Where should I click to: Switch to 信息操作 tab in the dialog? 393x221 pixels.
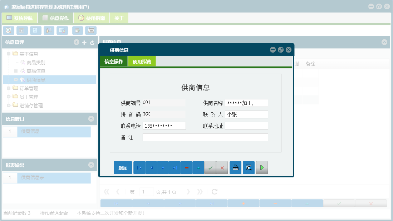[114, 62]
